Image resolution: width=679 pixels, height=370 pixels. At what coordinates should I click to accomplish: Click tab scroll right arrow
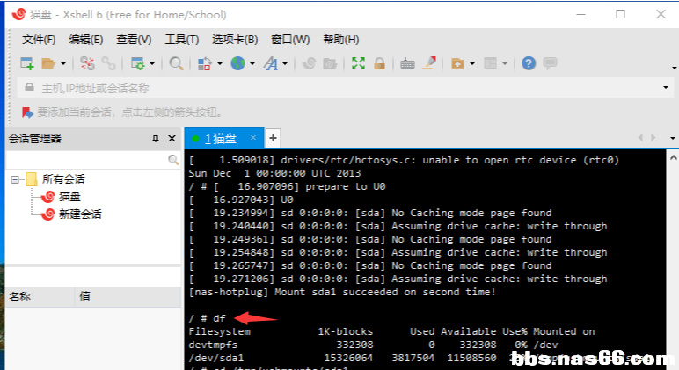point(653,138)
